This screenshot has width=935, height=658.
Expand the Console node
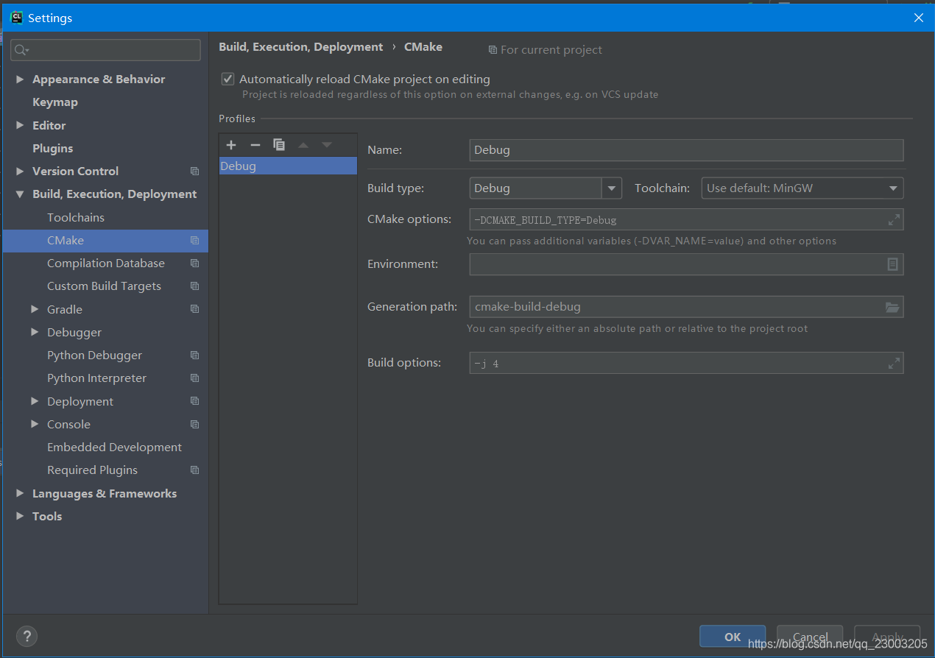coord(35,424)
